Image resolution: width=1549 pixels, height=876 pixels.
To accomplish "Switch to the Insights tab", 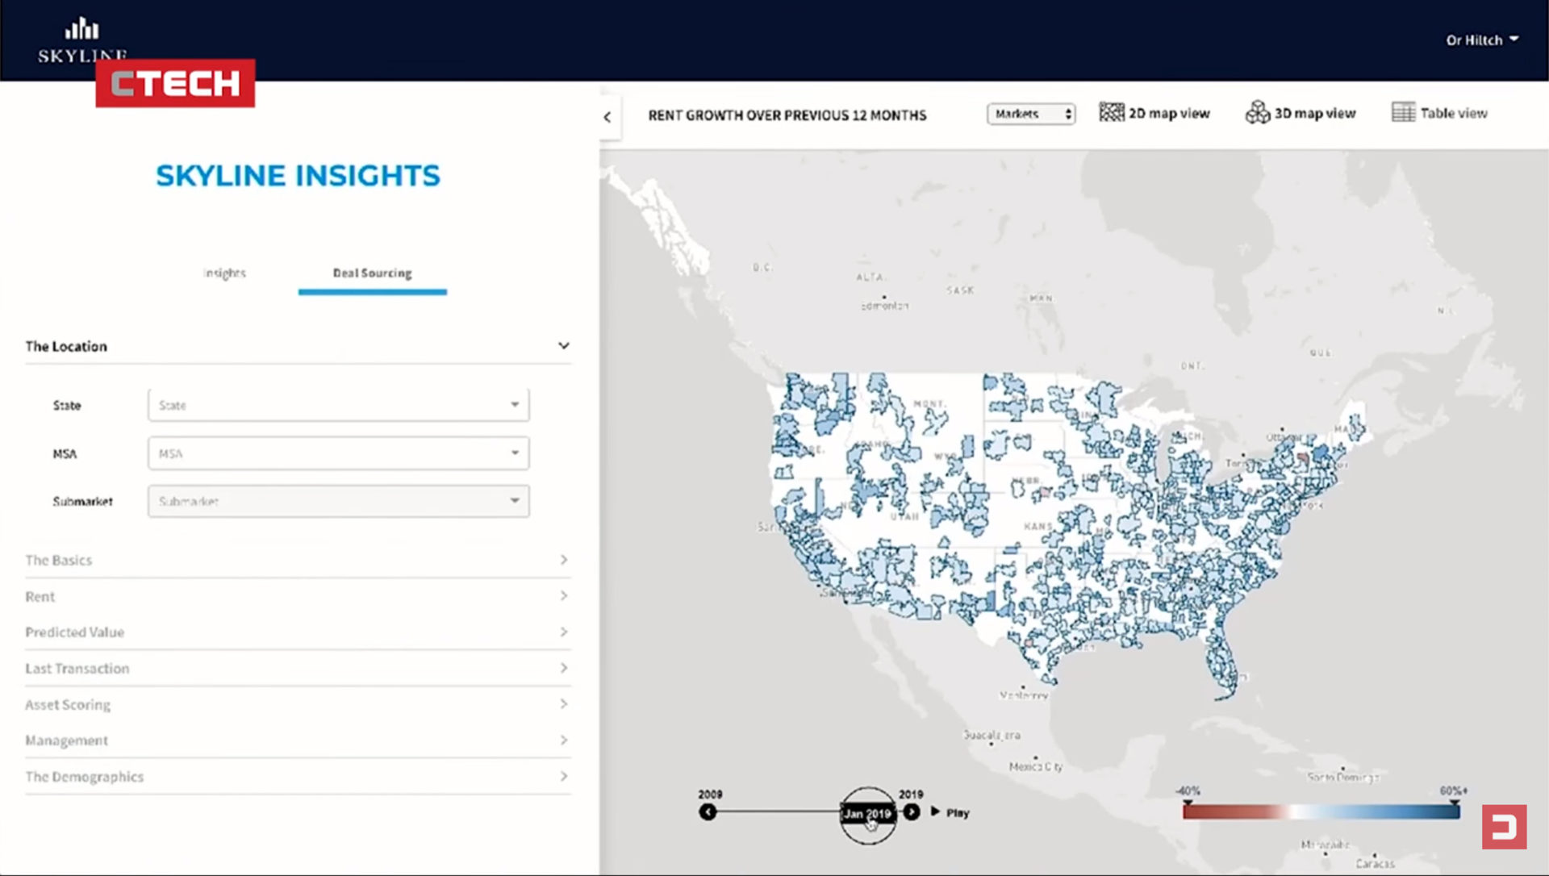I will (224, 273).
